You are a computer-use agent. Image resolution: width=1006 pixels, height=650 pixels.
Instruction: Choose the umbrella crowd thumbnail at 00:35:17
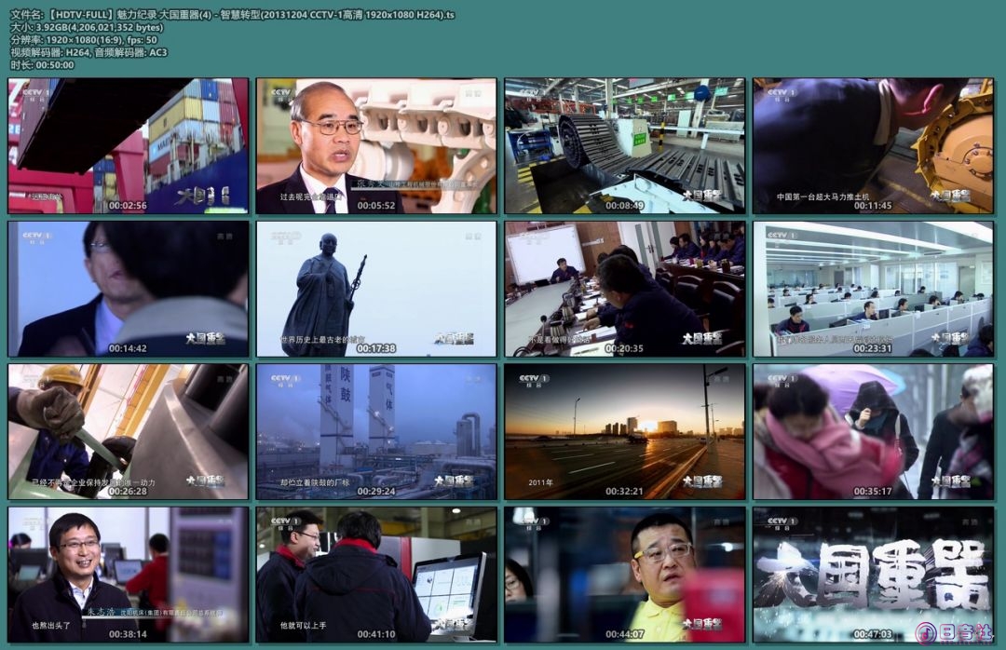(873, 432)
